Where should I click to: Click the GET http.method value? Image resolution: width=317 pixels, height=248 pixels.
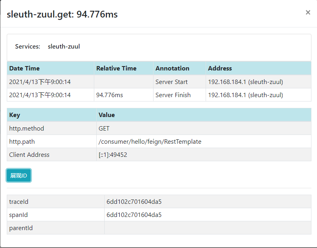pos(104,129)
